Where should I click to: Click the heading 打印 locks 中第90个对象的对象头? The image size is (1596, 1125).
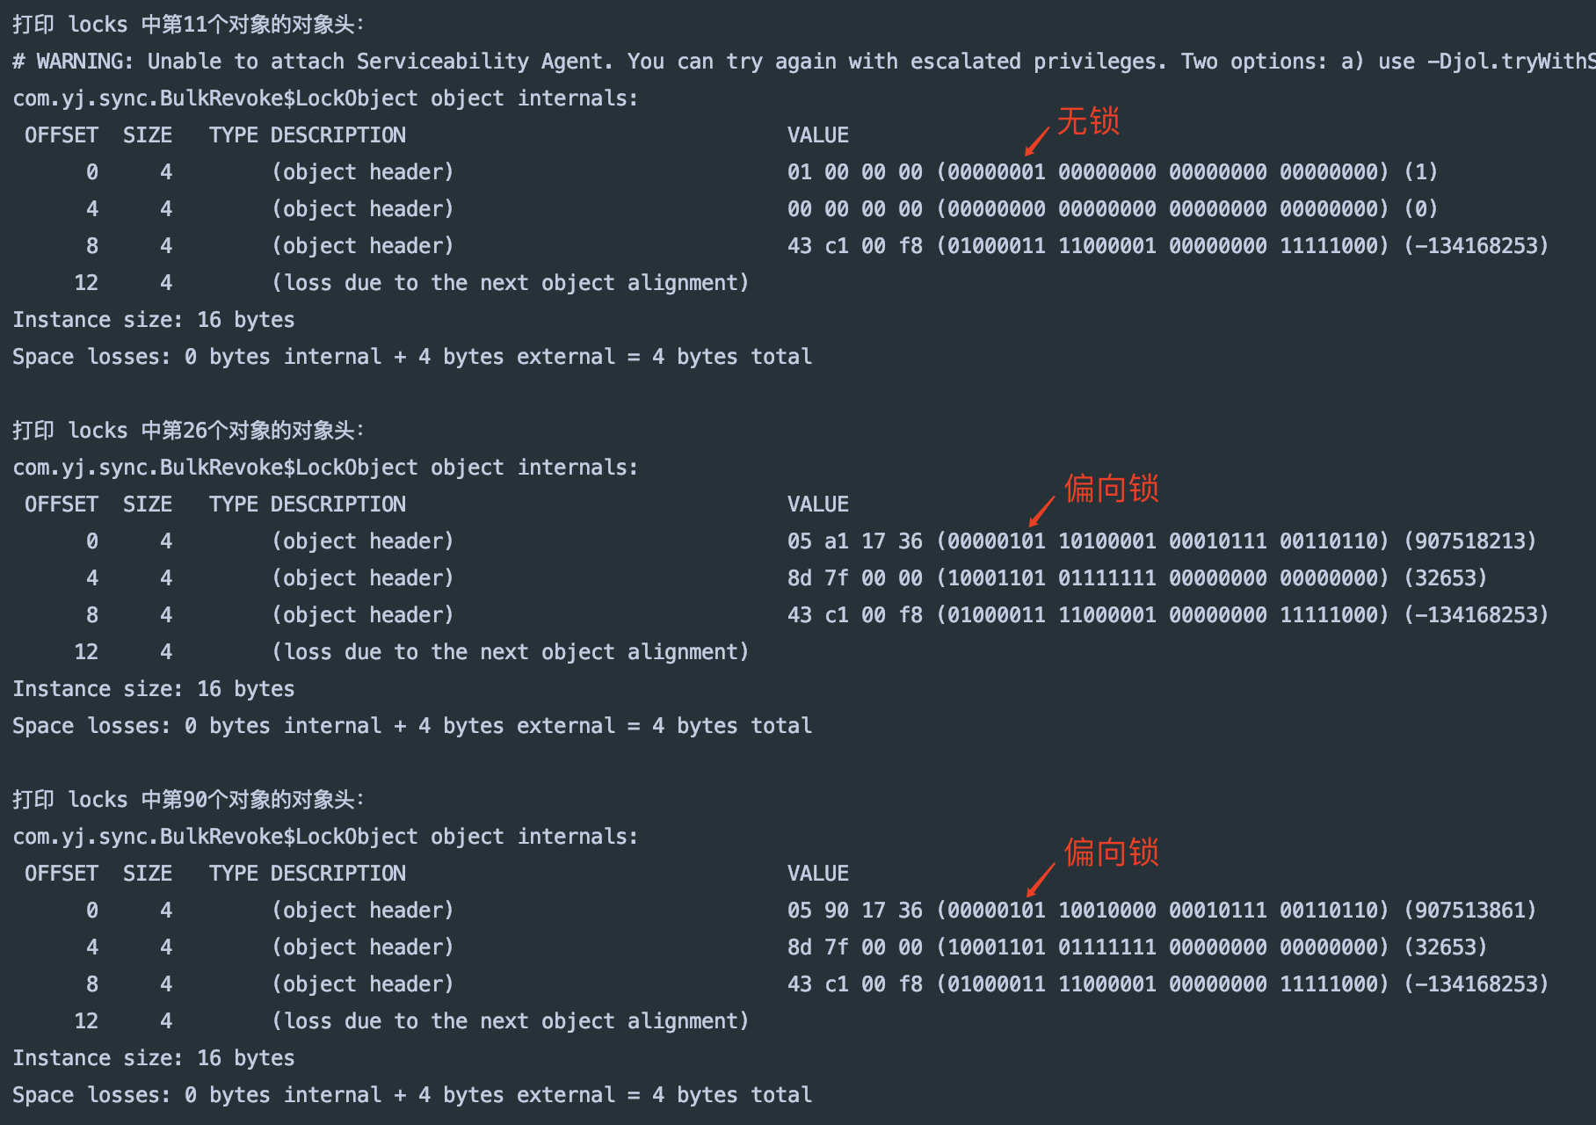[x=188, y=800]
